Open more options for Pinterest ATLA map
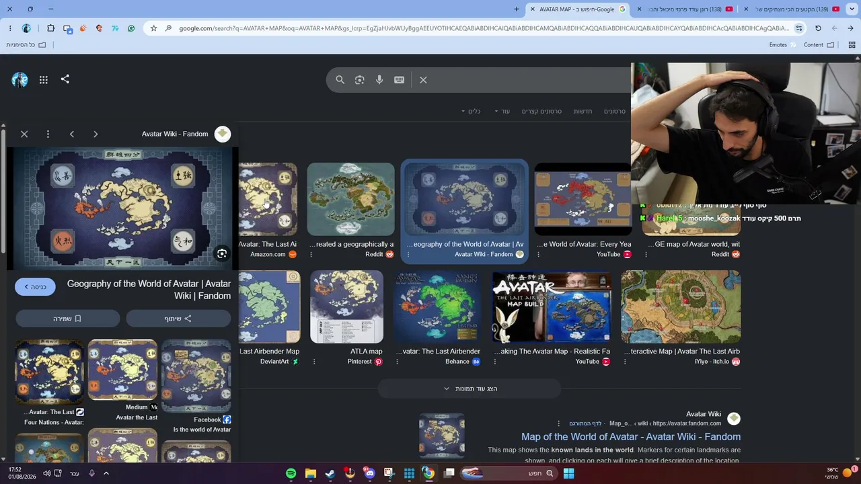Viewport: 861px width, 484px height. tap(313, 362)
